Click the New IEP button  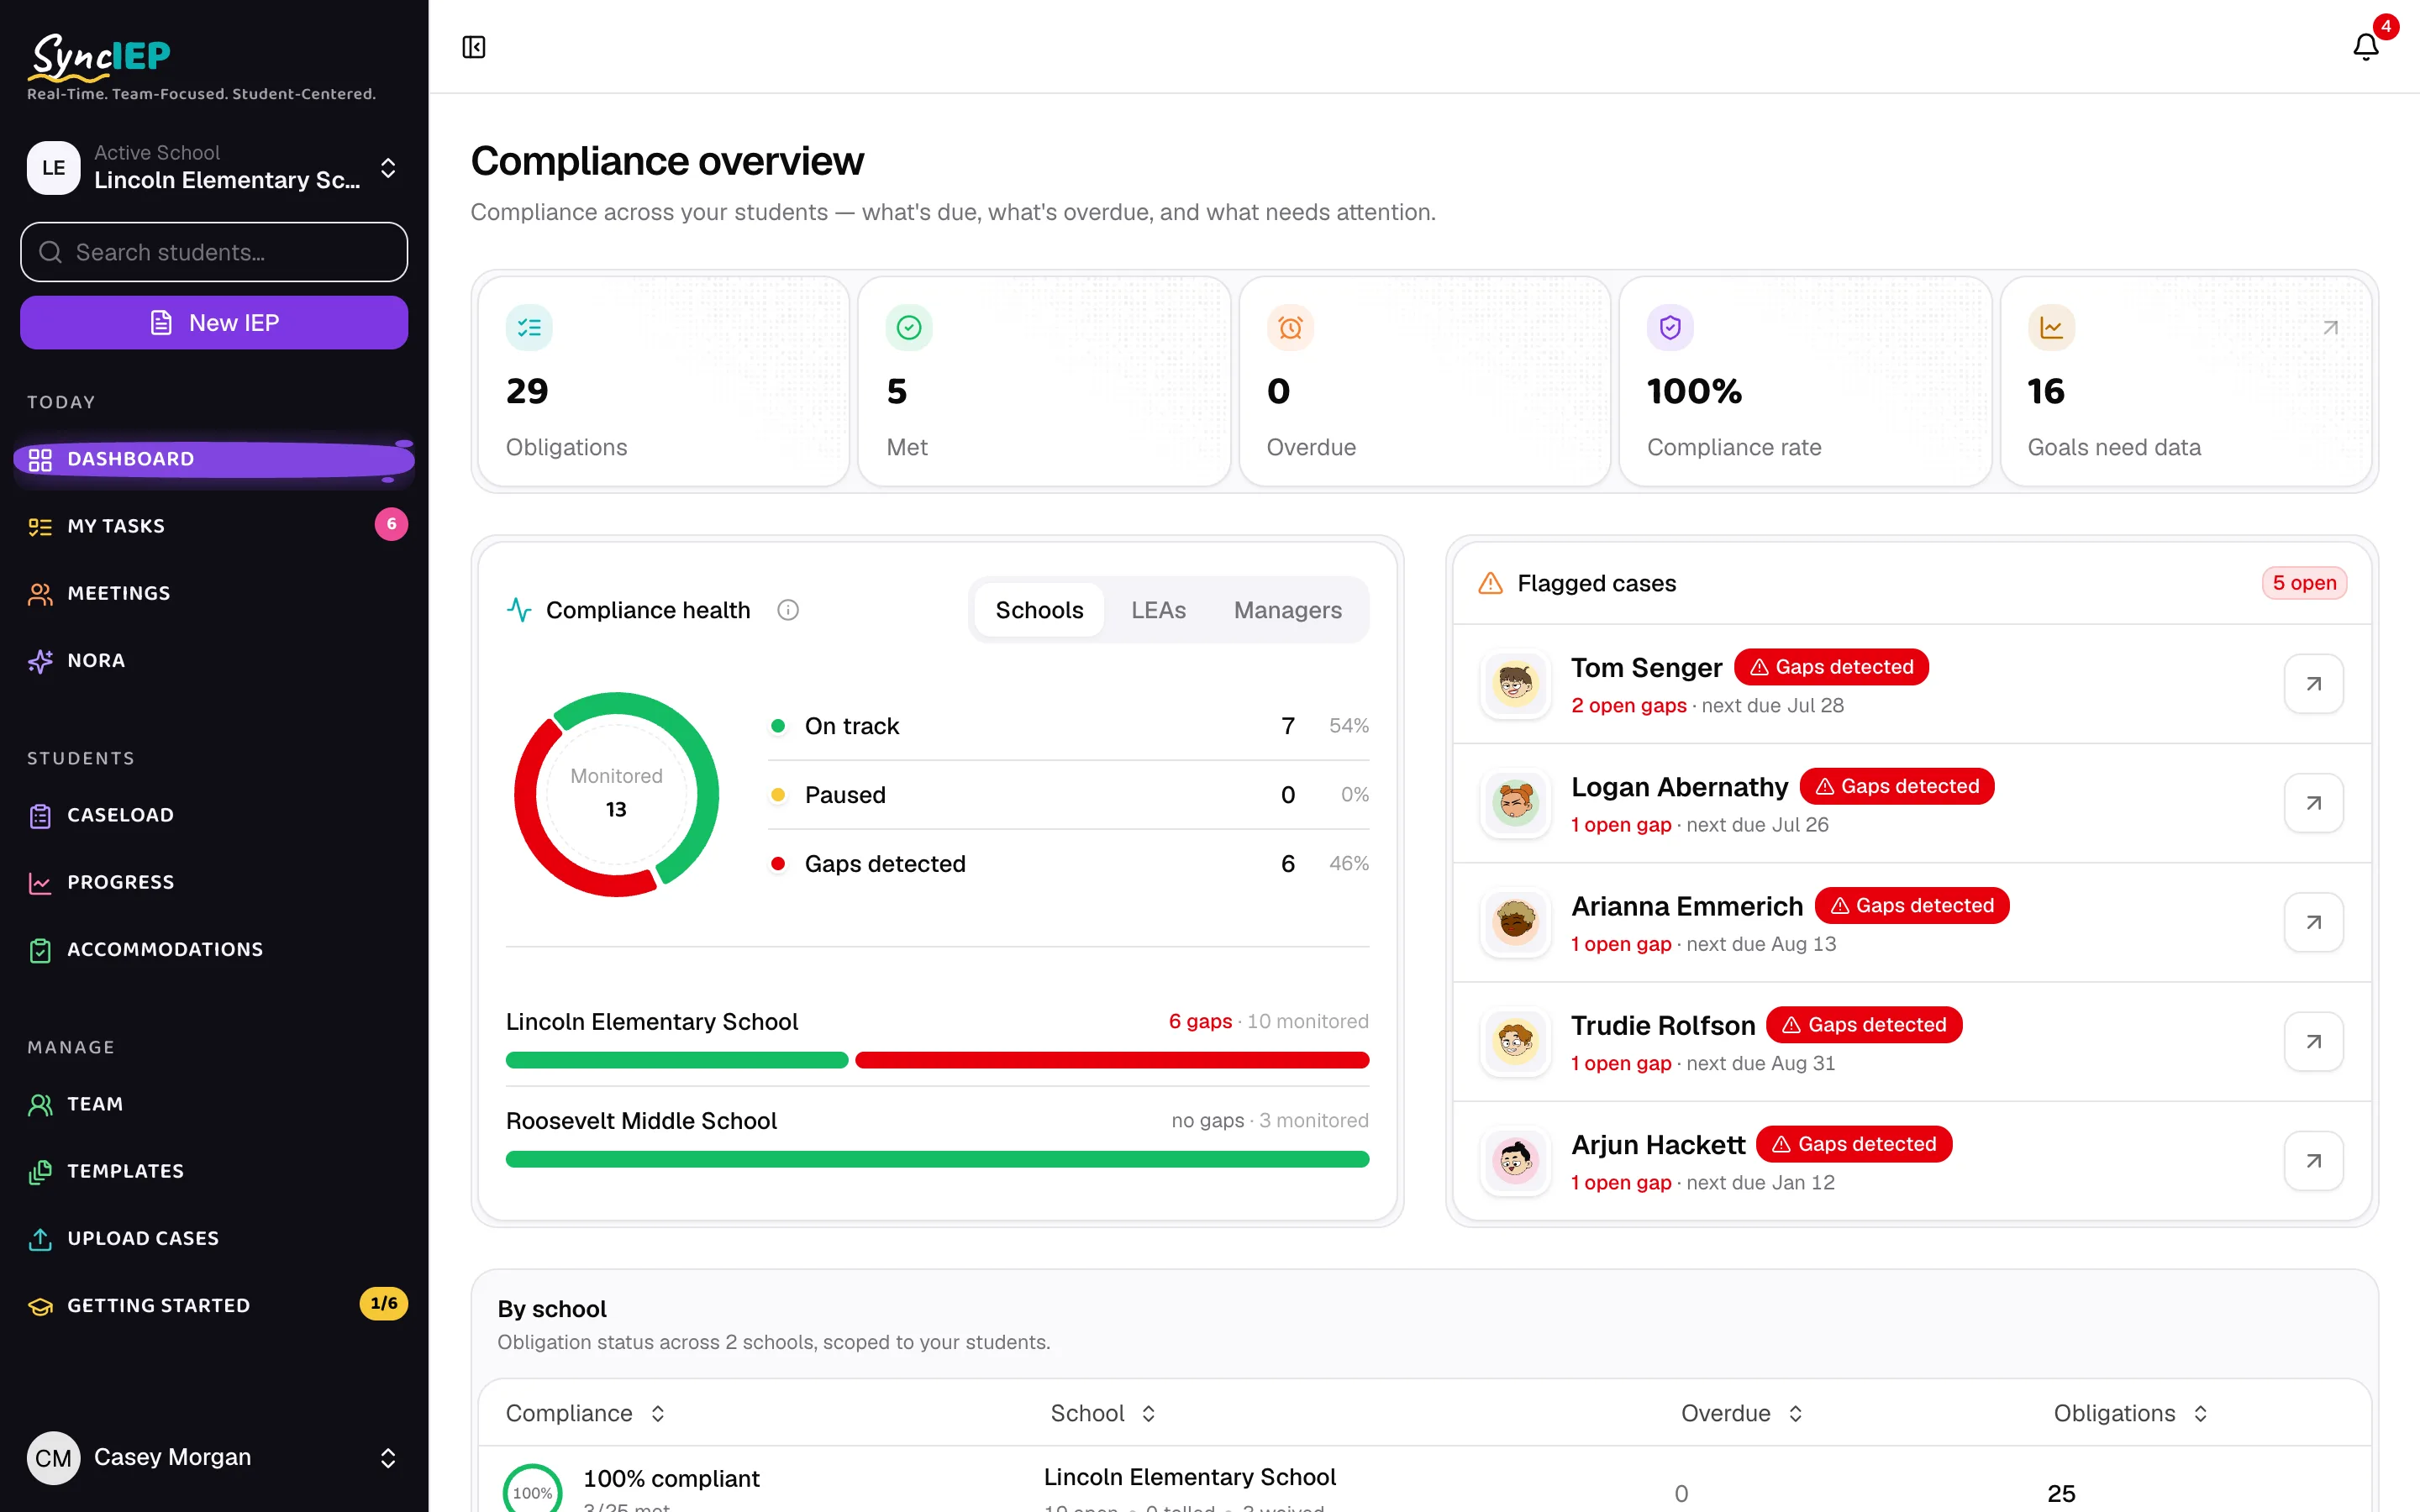[214, 323]
